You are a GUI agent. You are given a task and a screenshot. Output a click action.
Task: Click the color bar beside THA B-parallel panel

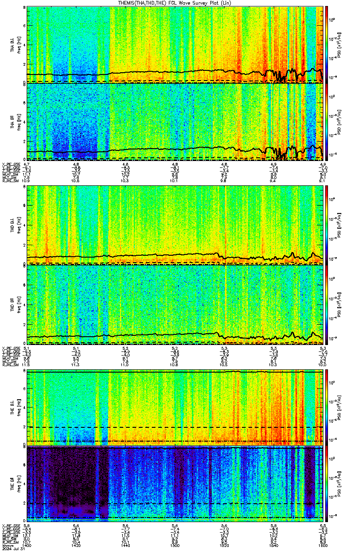click(327, 121)
